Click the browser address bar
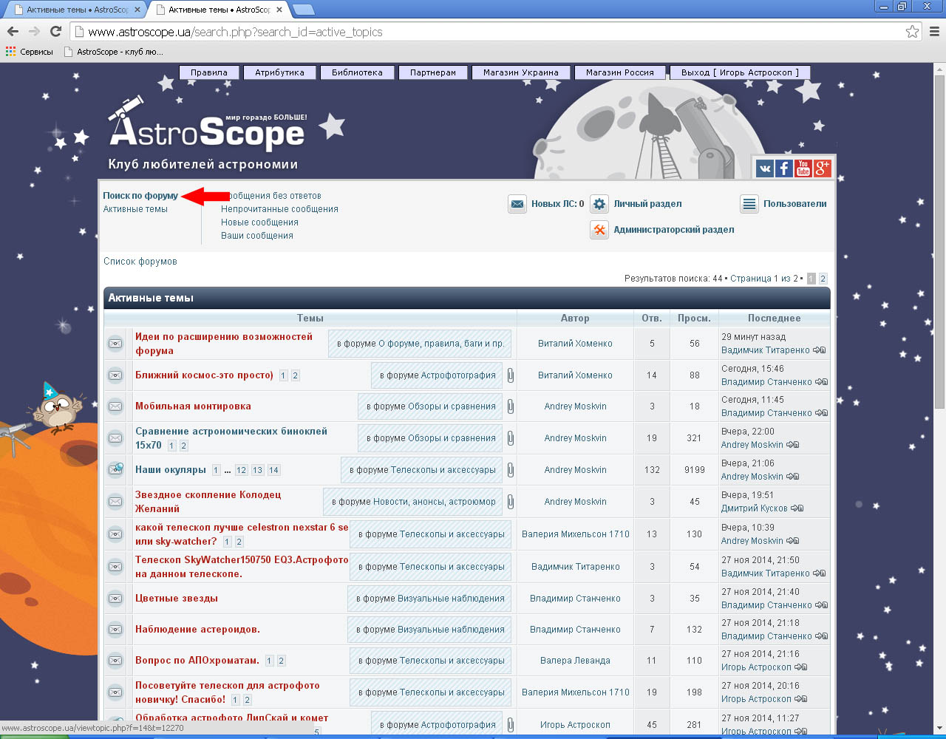This screenshot has height=739, width=946. point(488,32)
